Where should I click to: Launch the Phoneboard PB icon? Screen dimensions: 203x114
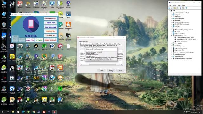coord(12,79)
